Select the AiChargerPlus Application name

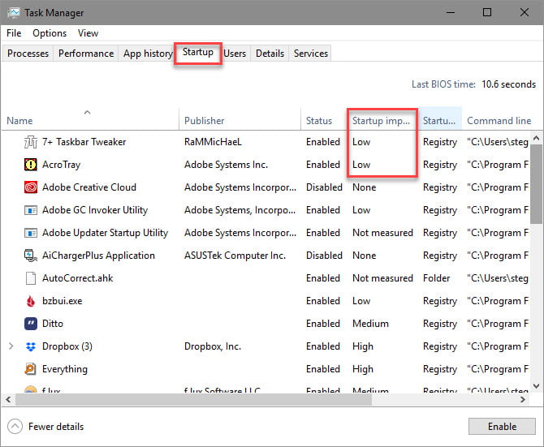tap(98, 256)
